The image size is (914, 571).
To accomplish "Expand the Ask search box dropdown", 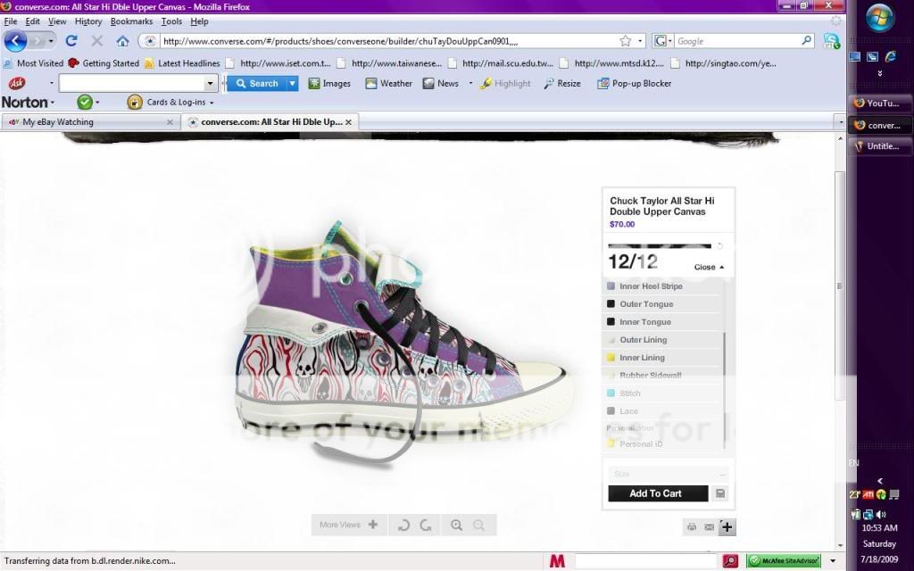I will [x=211, y=83].
